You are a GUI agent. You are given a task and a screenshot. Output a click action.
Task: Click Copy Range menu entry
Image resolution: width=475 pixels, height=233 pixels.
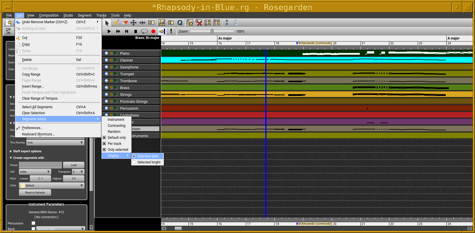[58, 74]
